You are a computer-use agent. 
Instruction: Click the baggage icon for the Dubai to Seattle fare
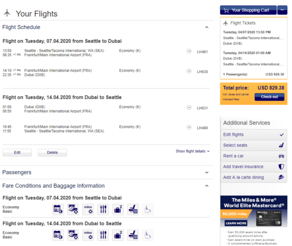tap(118, 235)
